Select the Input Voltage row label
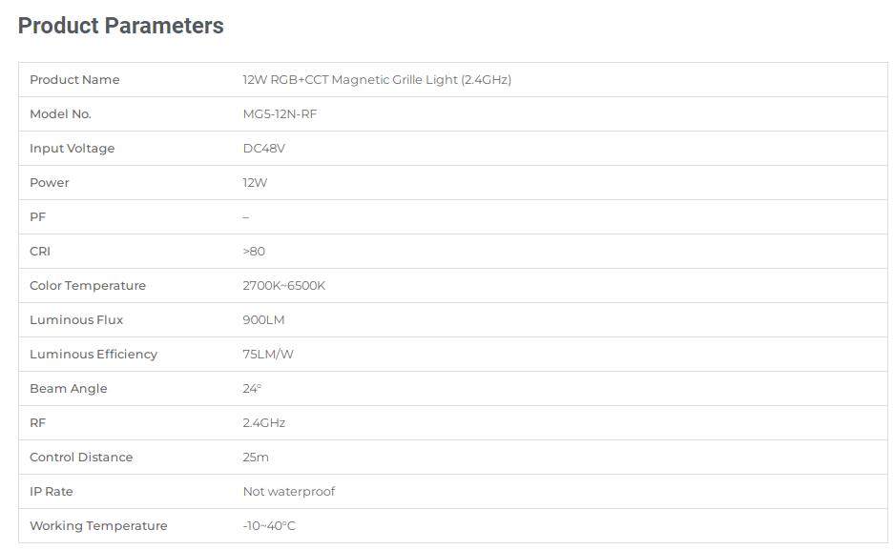This screenshot has width=894, height=550. (x=72, y=149)
